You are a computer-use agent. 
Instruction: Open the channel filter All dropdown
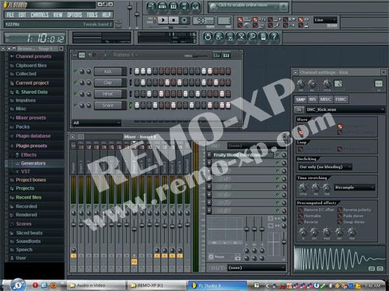point(96,123)
